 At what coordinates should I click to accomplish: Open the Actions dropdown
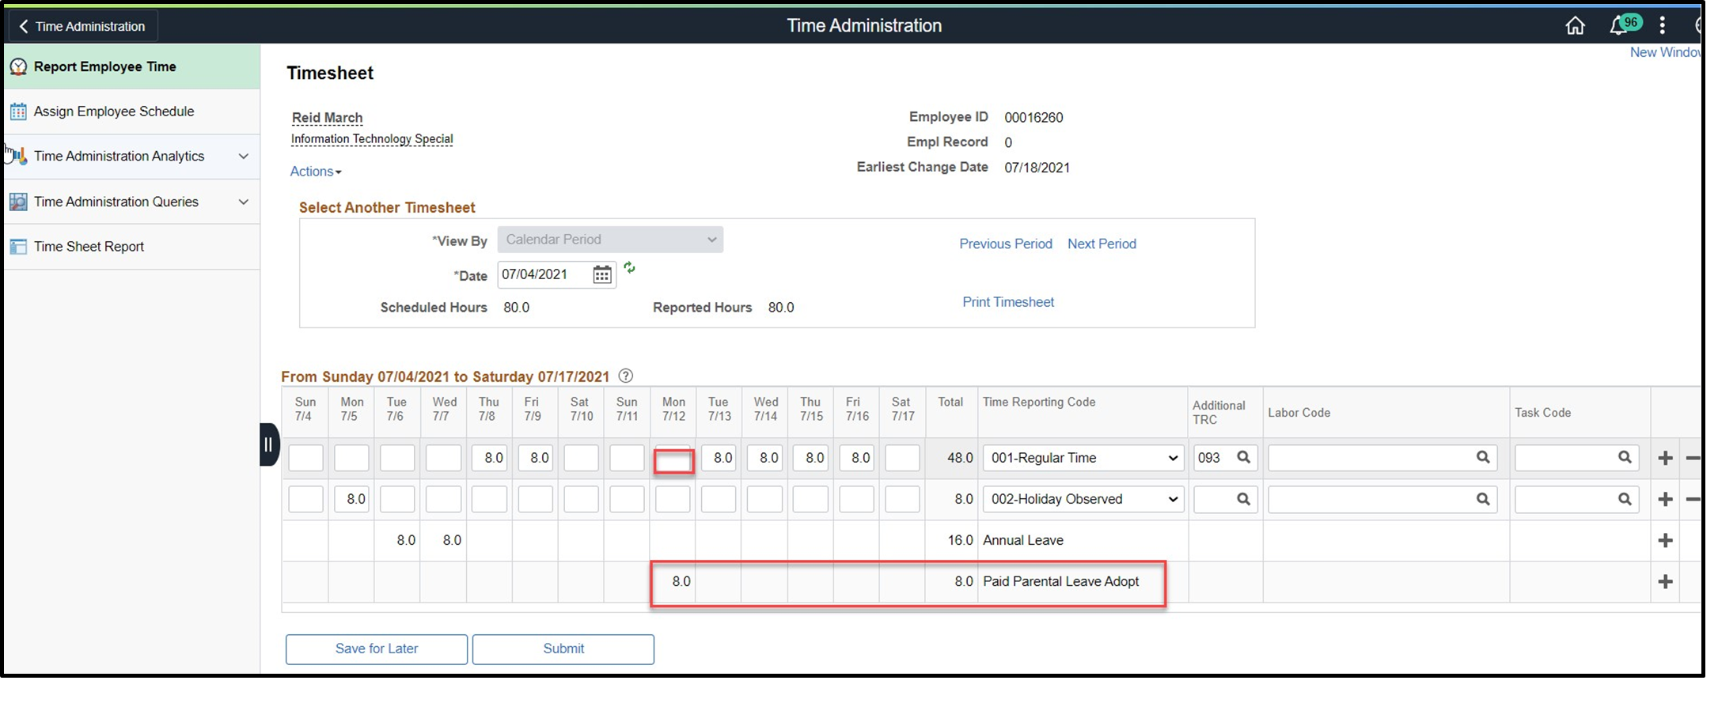(x=315, y=172)
